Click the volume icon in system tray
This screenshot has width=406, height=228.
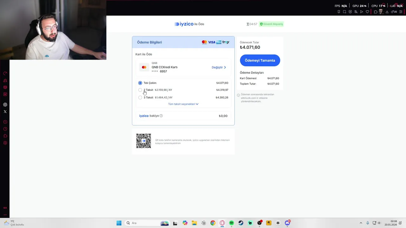[379, 223]
